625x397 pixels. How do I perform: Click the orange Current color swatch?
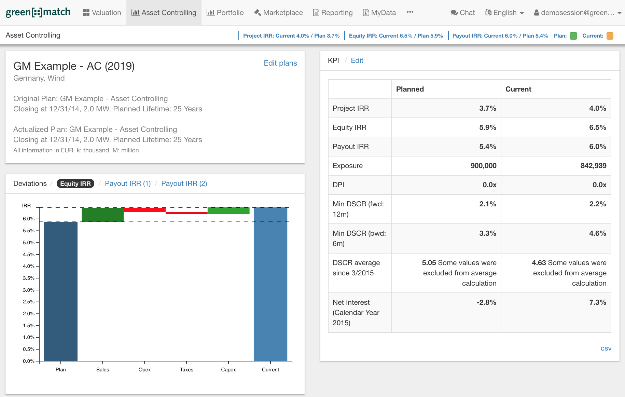(x=610, y=36)
